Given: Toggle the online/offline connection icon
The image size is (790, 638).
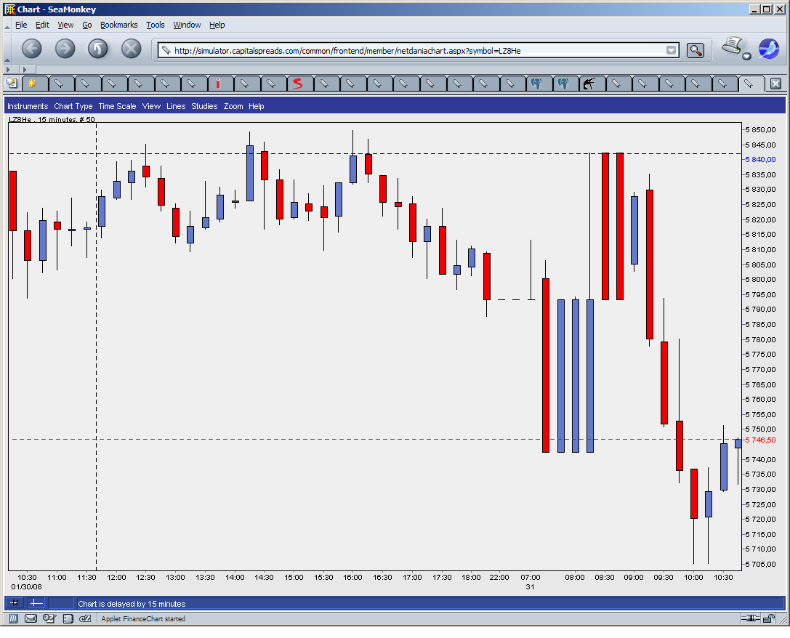Looking at the screenshot, I should 750,618.
